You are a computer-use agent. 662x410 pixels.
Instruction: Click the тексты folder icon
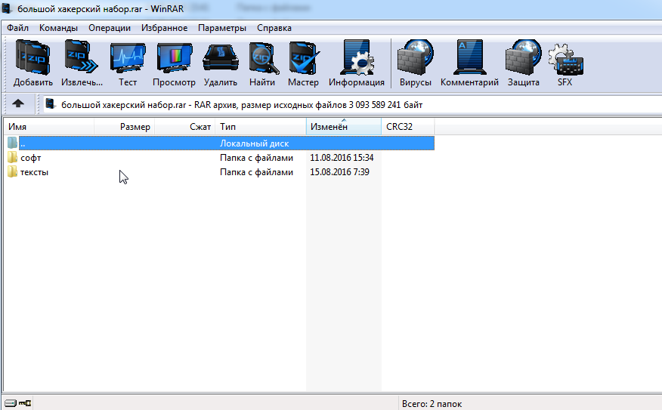(x=12, y=172)
